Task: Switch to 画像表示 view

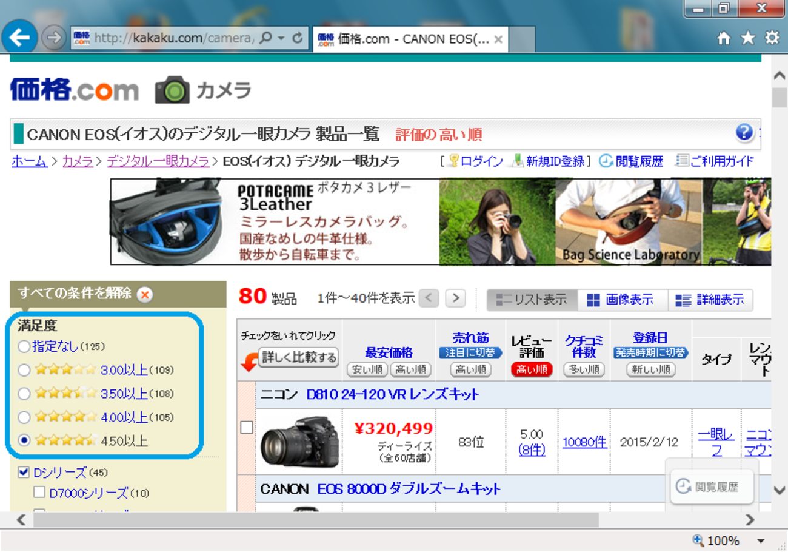Action: click(623, 300)
